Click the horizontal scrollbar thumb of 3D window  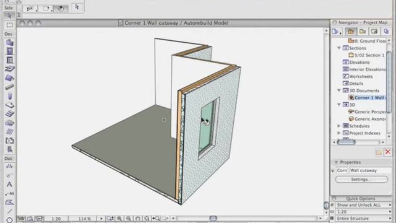point(213,218)
